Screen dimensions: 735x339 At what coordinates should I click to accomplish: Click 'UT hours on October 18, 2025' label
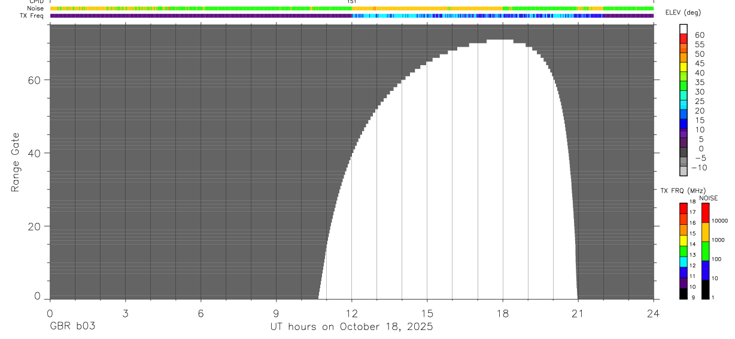351,327
